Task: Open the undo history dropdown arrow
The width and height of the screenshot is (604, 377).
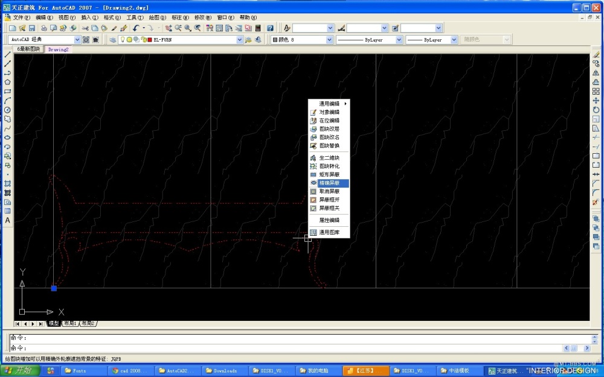Action: 143,28
